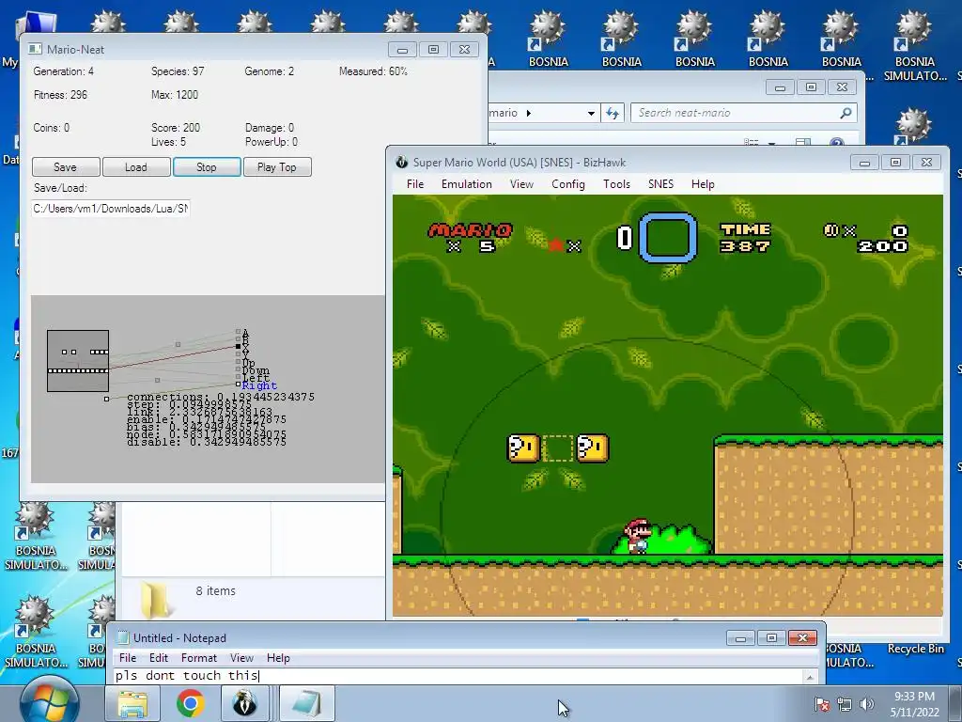Viewport: 962px width, 722px height.
Task: Switch to BizHawk via its taskbar icon
Action: click(x=245, y=703)
